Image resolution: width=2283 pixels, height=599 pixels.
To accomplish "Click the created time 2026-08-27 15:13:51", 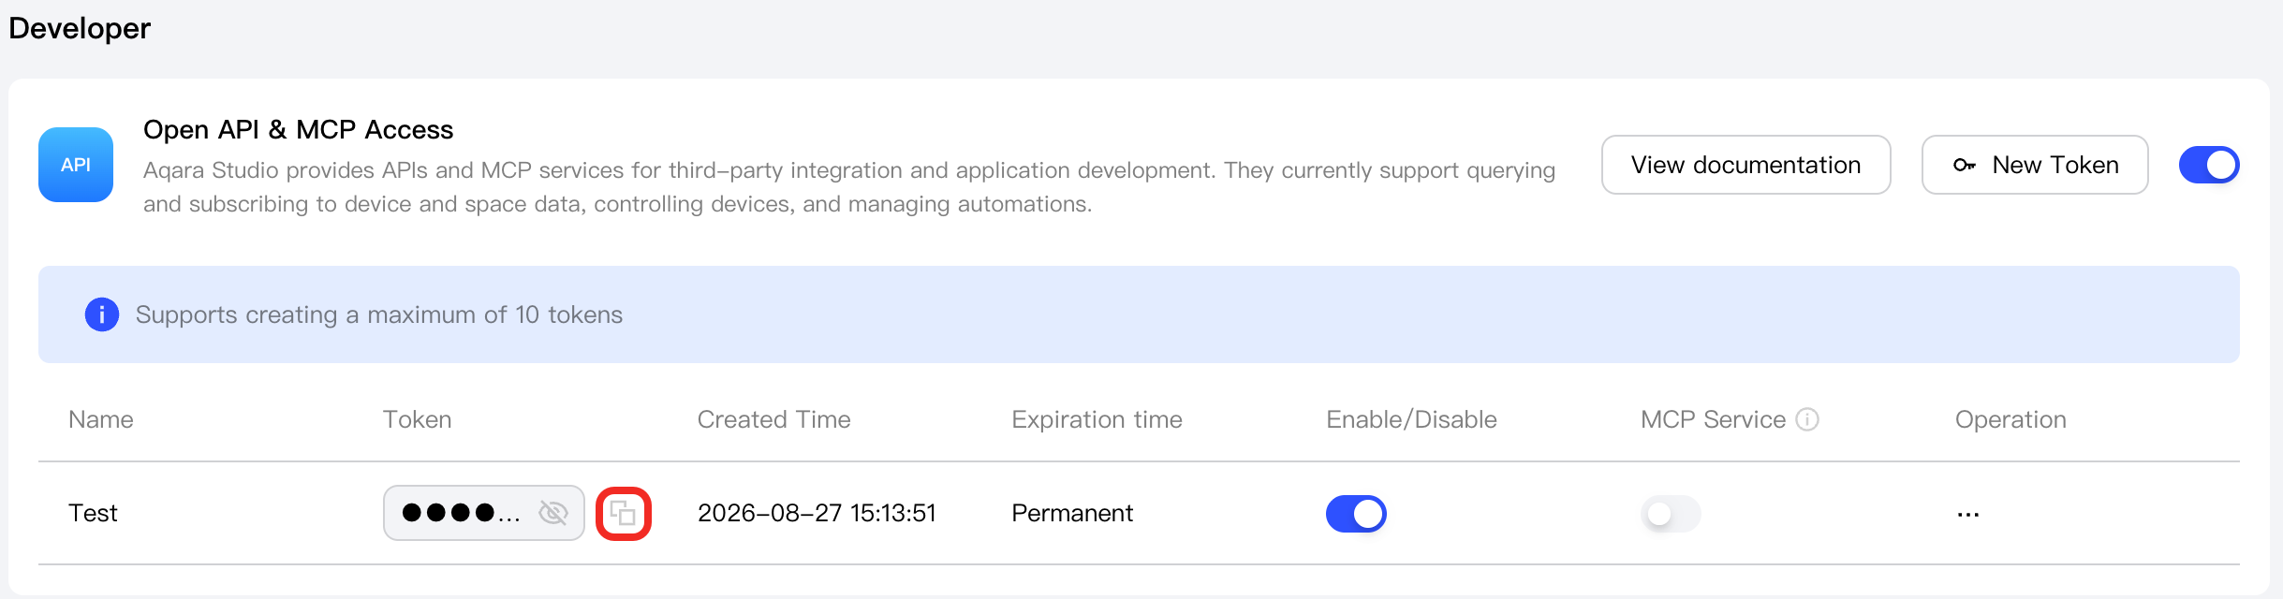I will (x=817, y=513).
